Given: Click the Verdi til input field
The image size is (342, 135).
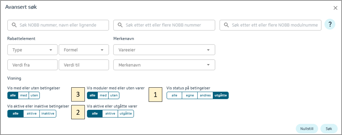Looking at the screenshot, I should coord(84,65).
